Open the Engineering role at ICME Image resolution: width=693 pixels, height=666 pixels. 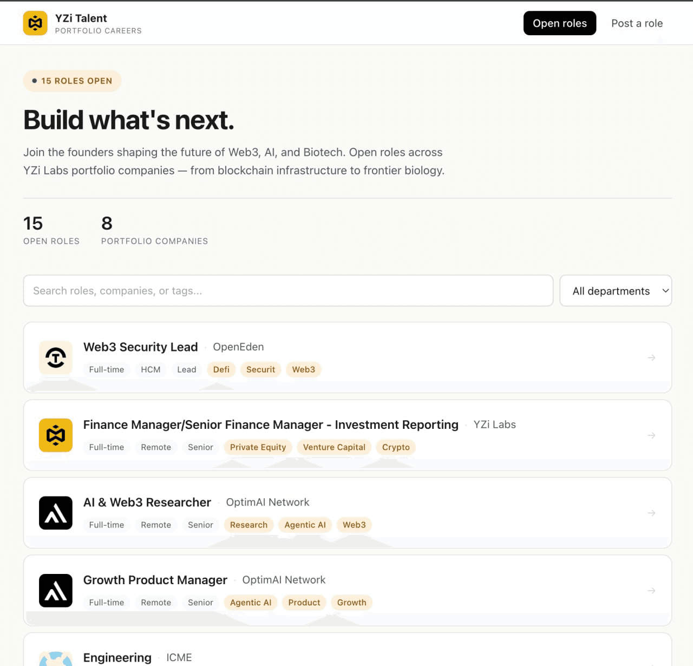(x=117, y=657)
